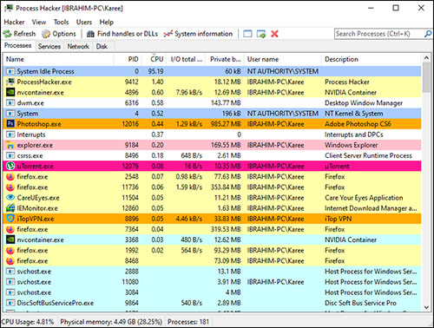The image size is (434, 328).
Task: Click Processes: 181 status entry
Action: pos(188,322)
